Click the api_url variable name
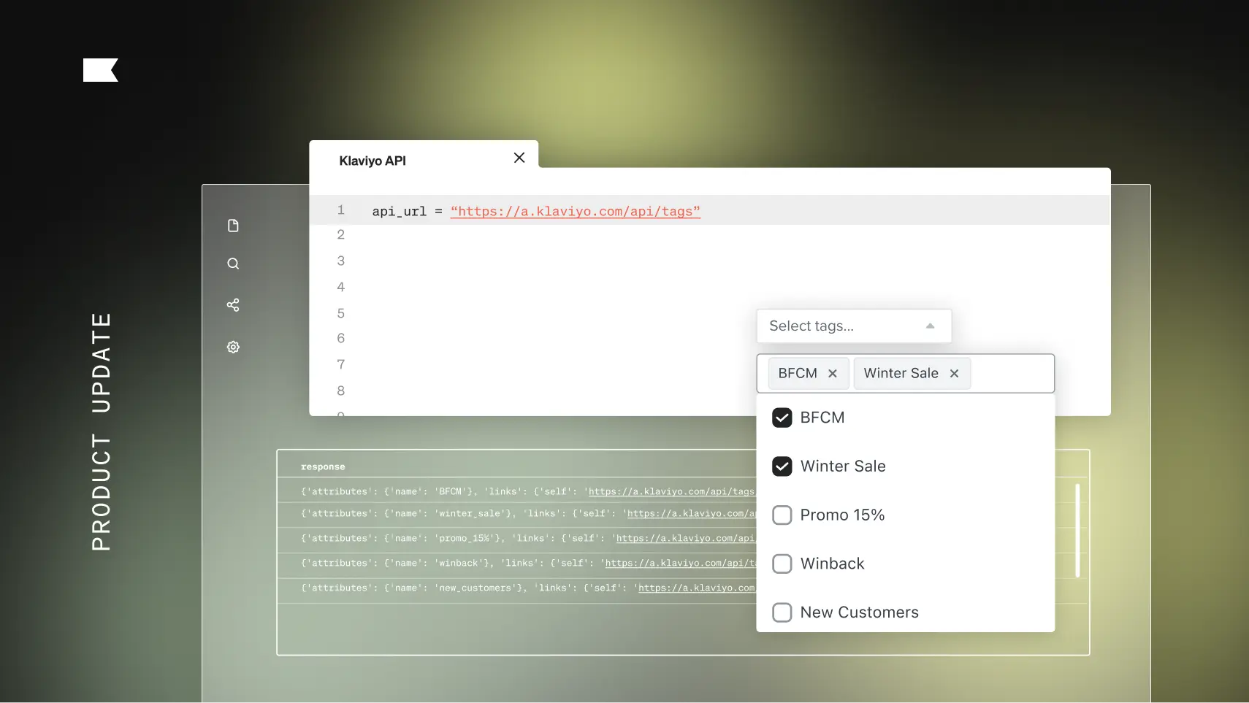This screenshot has height=703, width=1249. click(x=400, y=212)
